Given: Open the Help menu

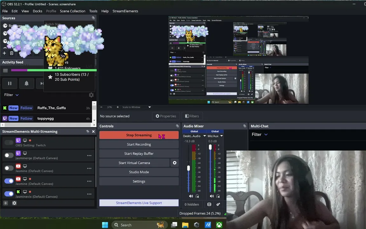Looking at the screenshot, I should (105, 11).
